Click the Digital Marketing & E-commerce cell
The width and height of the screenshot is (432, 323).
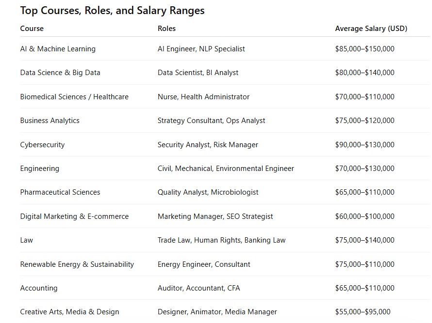click(x=74, y=216)
